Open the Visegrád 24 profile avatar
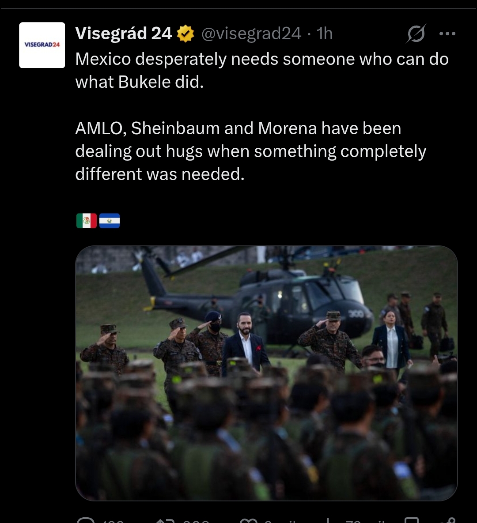Viewport: 477px width, 523px height. pyautogui.click(x=42, y=45)
